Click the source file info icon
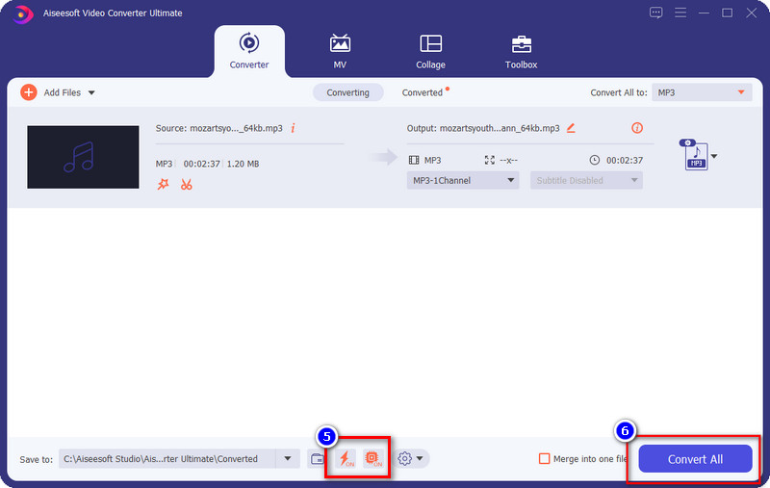Image resolution: width=770 pixels, height=488 pixels. pyautogui.click(x=293, y=128)
